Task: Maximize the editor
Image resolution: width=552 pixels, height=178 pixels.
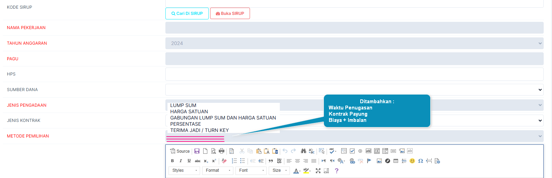Action: (x=318, y=170)
